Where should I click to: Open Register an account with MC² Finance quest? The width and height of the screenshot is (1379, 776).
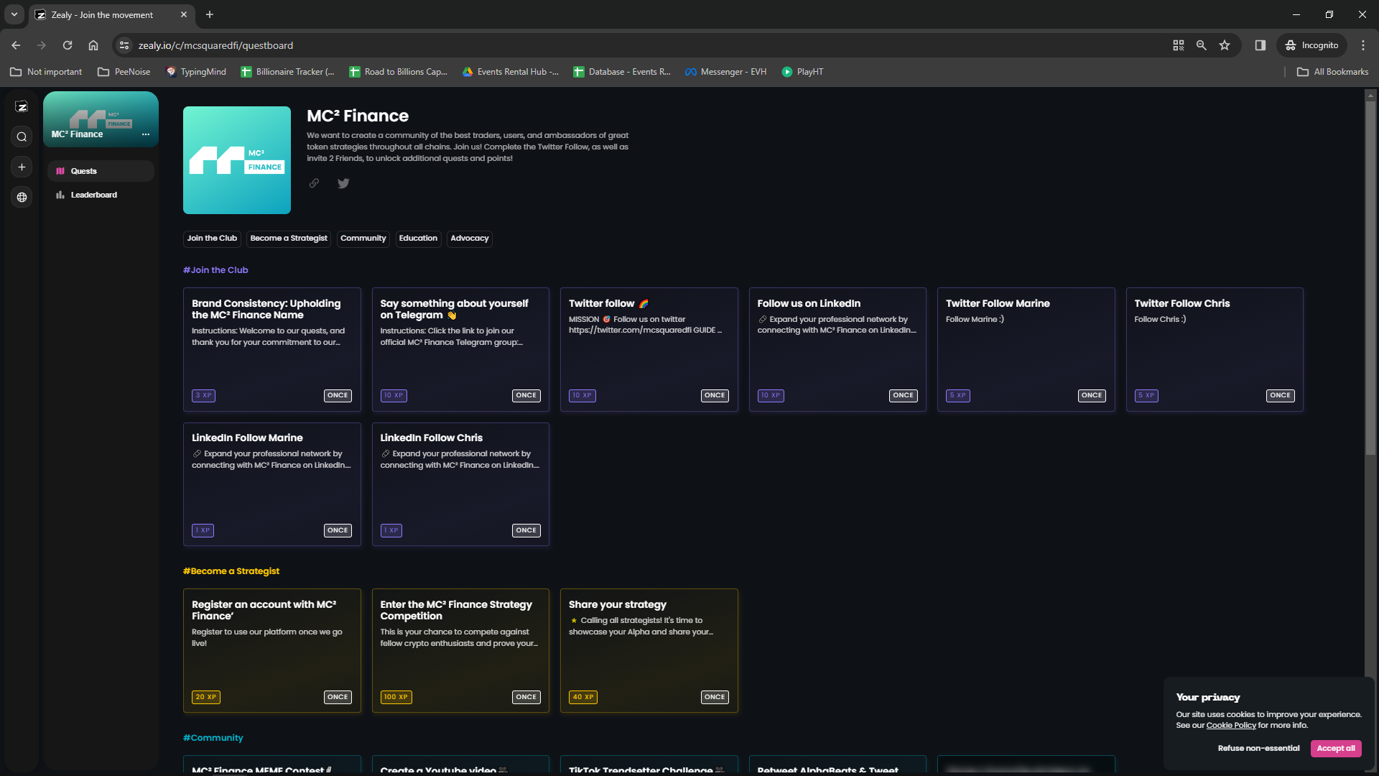click(x=271, y=650)
